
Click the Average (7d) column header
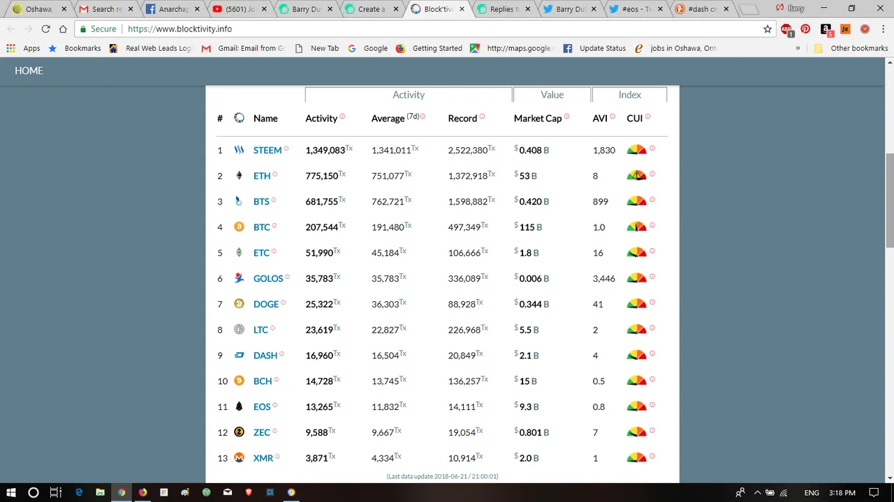tap(395, 118)
